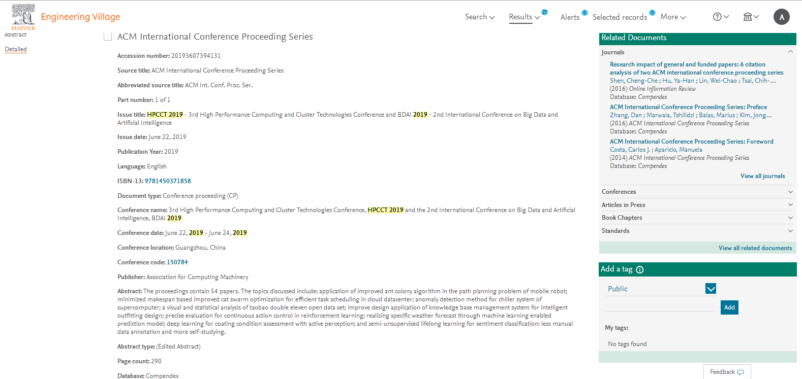Open the user account avatar A

781,17
